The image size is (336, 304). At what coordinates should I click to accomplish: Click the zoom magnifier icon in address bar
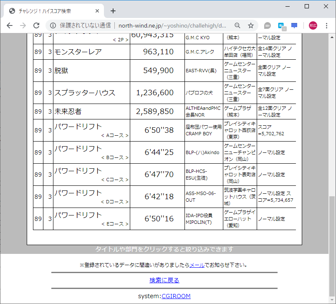coord(237,25)
